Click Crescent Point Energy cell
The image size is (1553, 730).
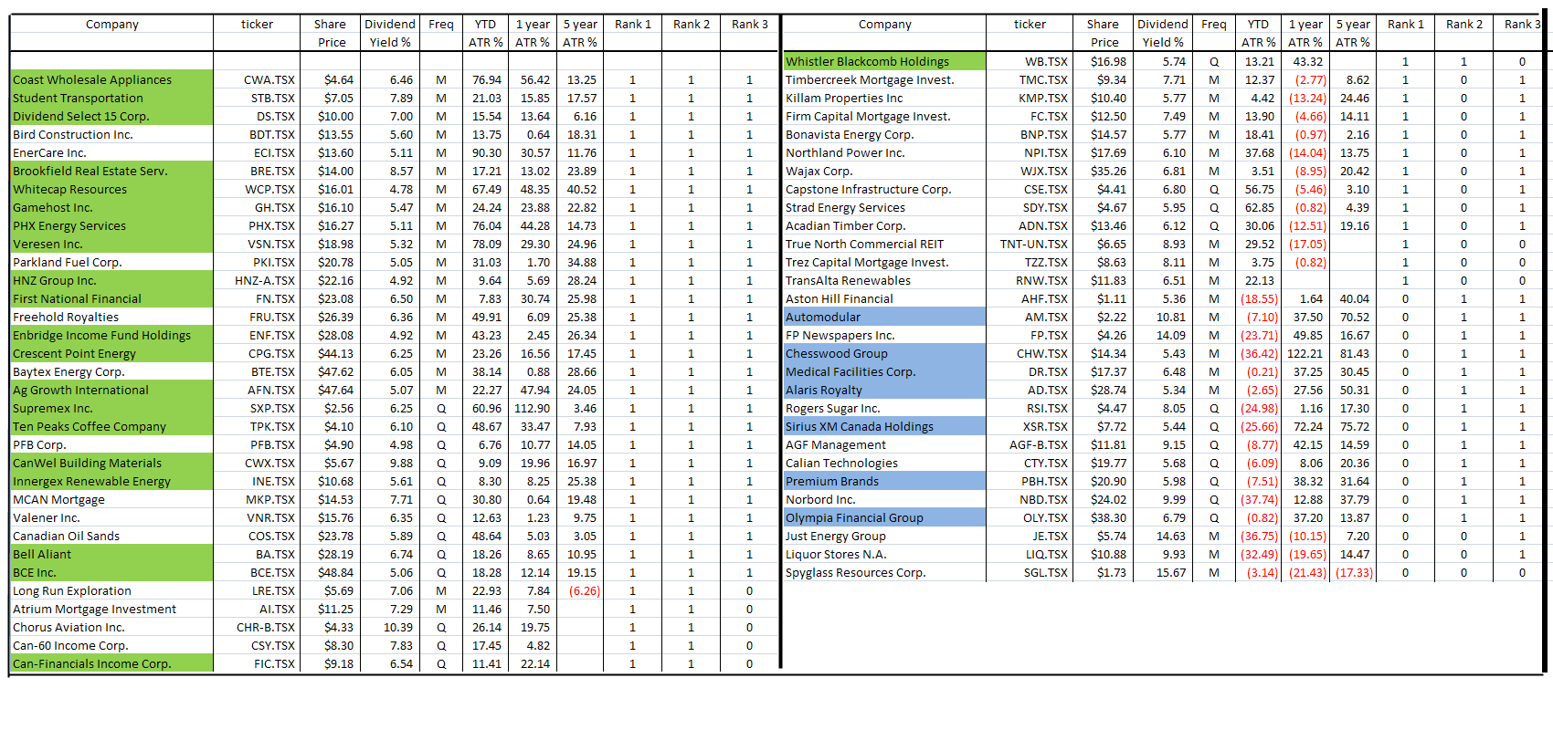coord(111,353)
